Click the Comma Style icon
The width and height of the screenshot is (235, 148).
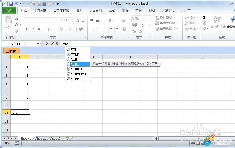point(149,25)
